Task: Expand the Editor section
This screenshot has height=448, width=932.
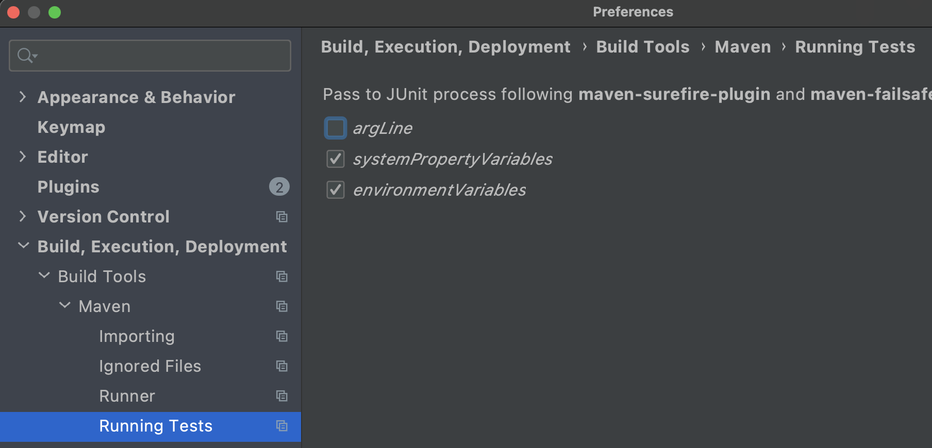Action: pos(22,157)
